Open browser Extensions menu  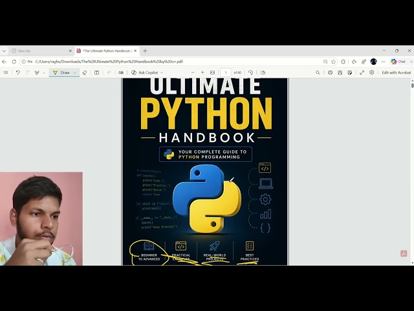click(x=343, y=62)
